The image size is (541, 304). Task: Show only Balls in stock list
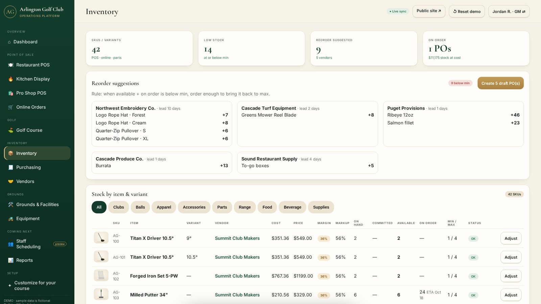coord(140,207)
